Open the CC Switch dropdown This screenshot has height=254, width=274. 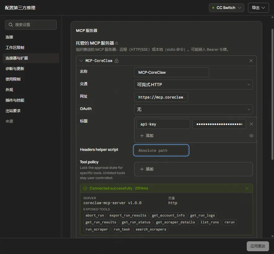[x=227, y=8]
